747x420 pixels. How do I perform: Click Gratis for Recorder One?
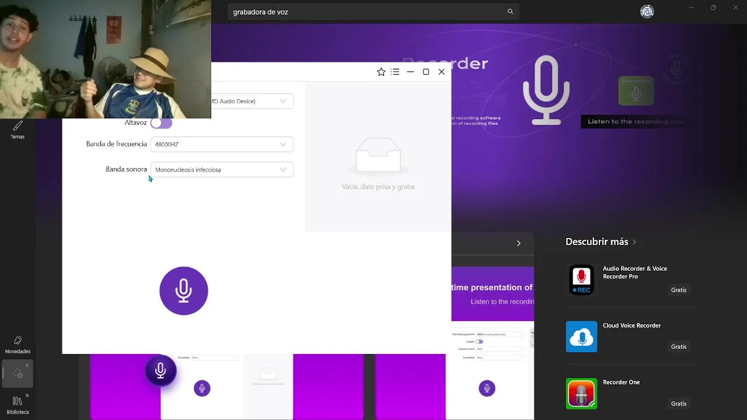pos(679,404)
